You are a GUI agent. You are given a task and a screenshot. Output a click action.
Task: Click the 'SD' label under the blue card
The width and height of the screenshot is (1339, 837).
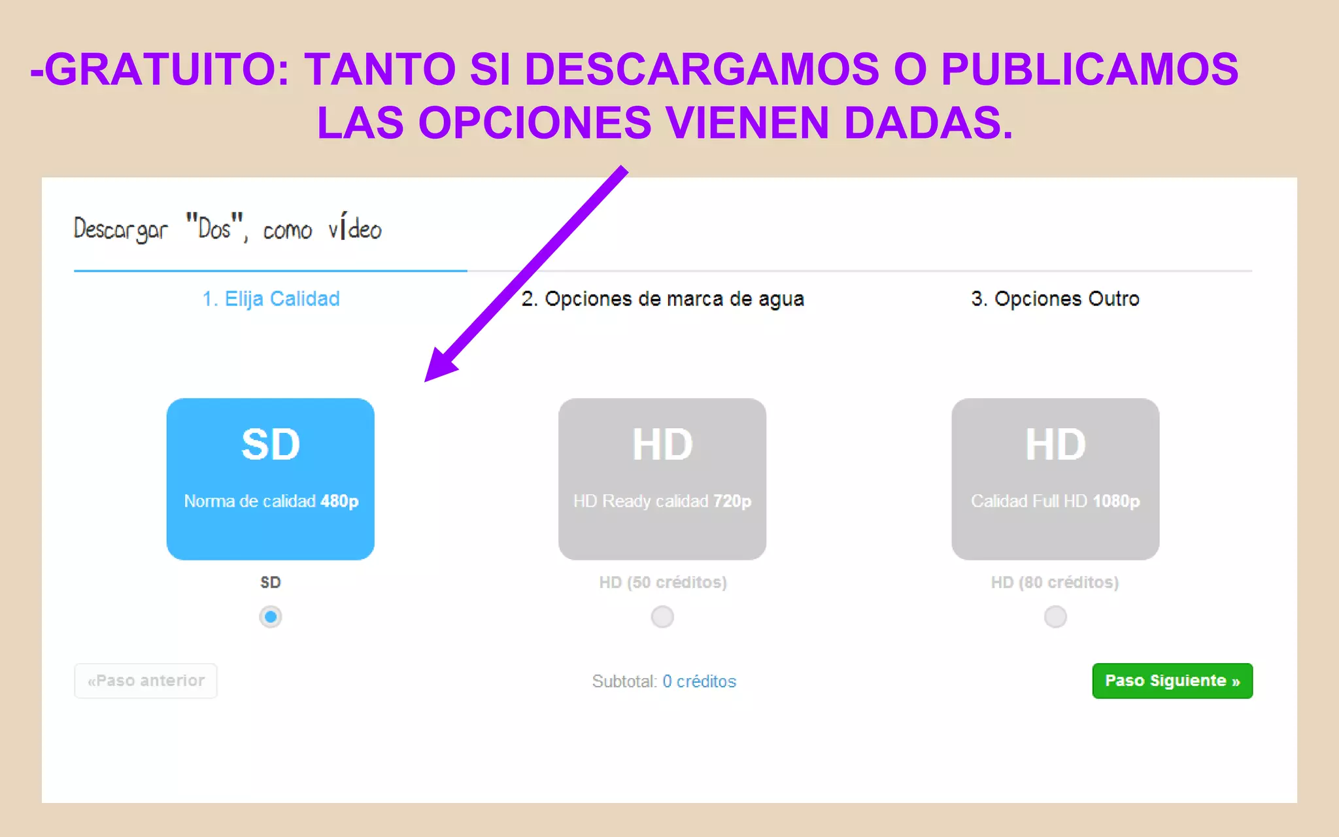[x=271, y=582]
